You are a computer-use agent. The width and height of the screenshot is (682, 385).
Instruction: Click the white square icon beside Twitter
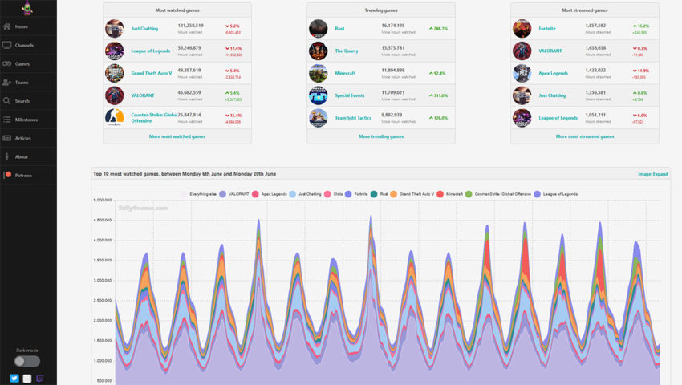coord(27,379)
